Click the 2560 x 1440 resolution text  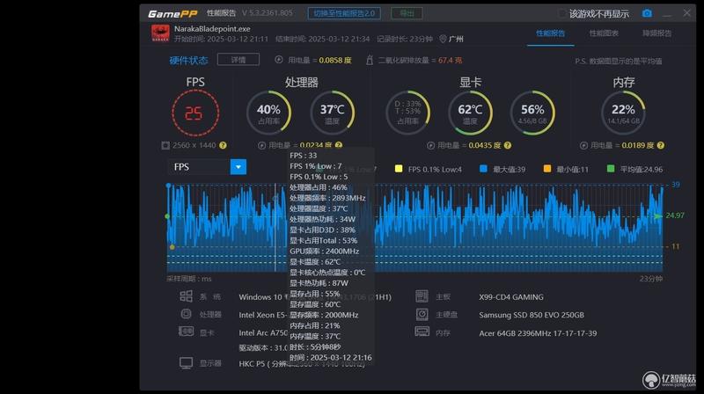(194, 145)
